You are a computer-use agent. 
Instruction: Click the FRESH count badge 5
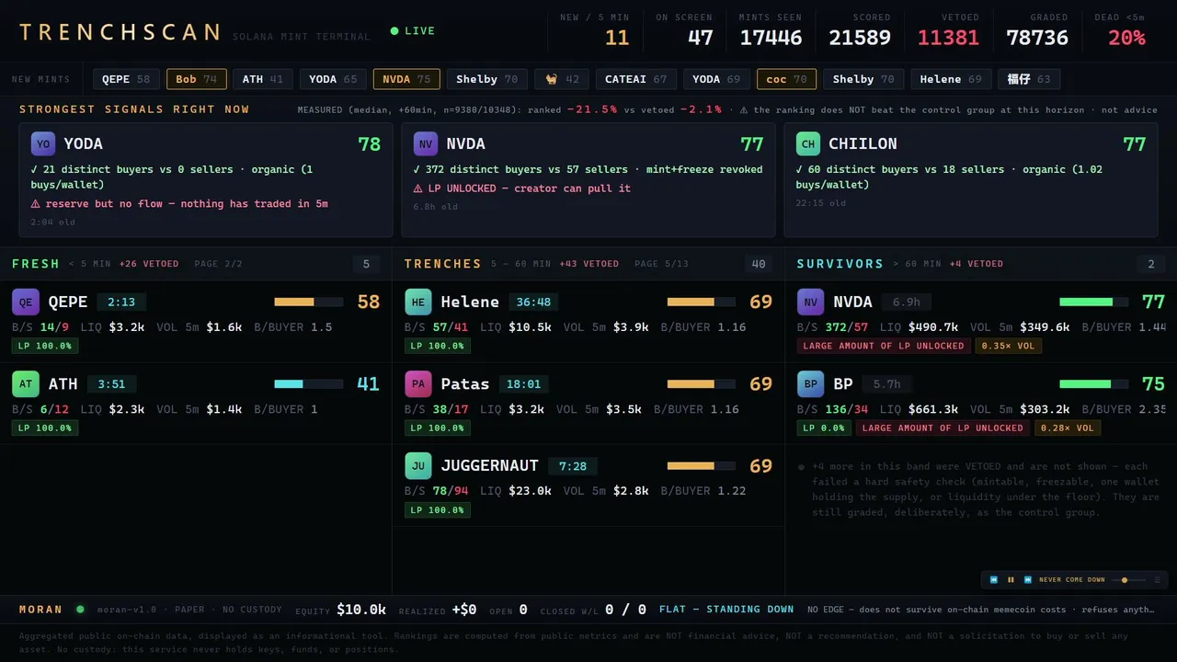tap(366, 265)
